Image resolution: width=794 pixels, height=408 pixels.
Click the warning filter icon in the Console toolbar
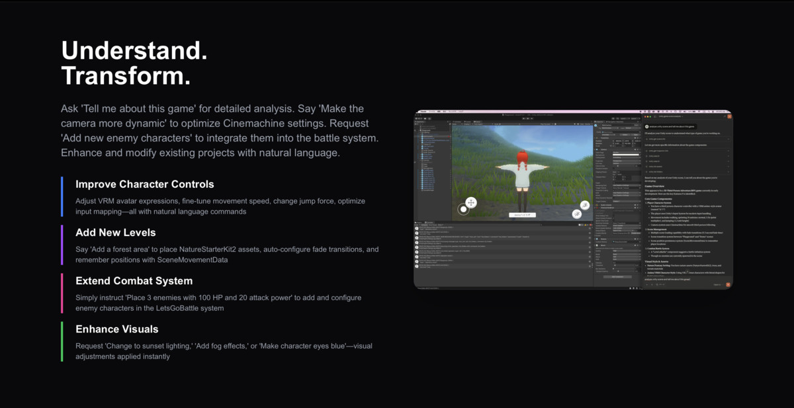pos(585,225)
